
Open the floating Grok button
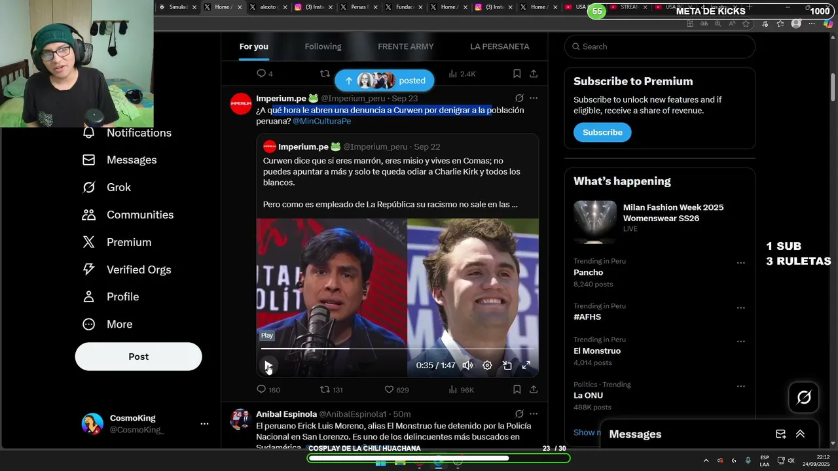pyautogui.click(x=804, y=397)
